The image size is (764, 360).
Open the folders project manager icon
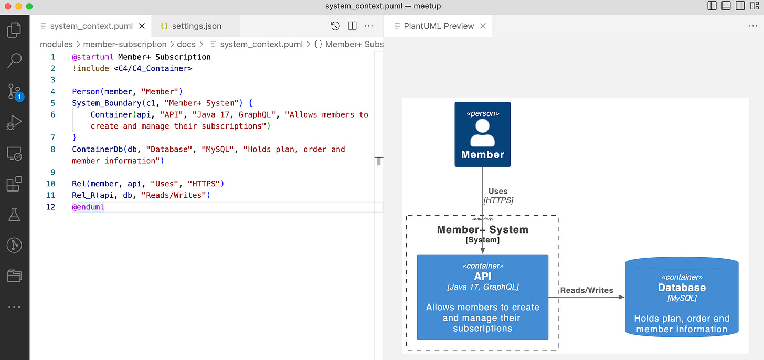coord(14,276)
